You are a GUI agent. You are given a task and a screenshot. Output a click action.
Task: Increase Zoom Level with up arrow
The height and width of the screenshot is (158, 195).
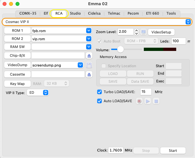pyautogui.click(x=136, y=30)
